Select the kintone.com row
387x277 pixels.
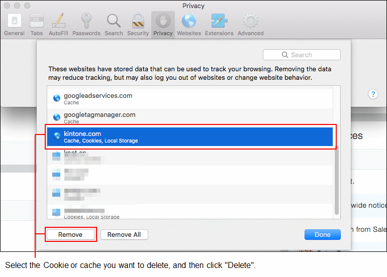point(190,137)
